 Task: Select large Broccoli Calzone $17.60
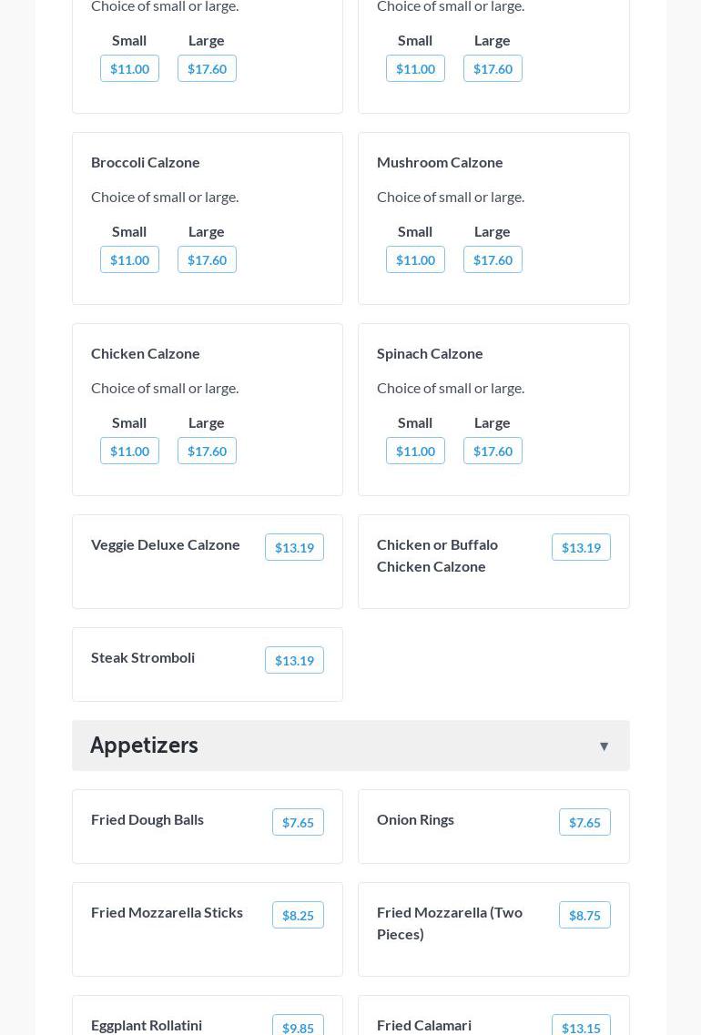pos(207,260)
